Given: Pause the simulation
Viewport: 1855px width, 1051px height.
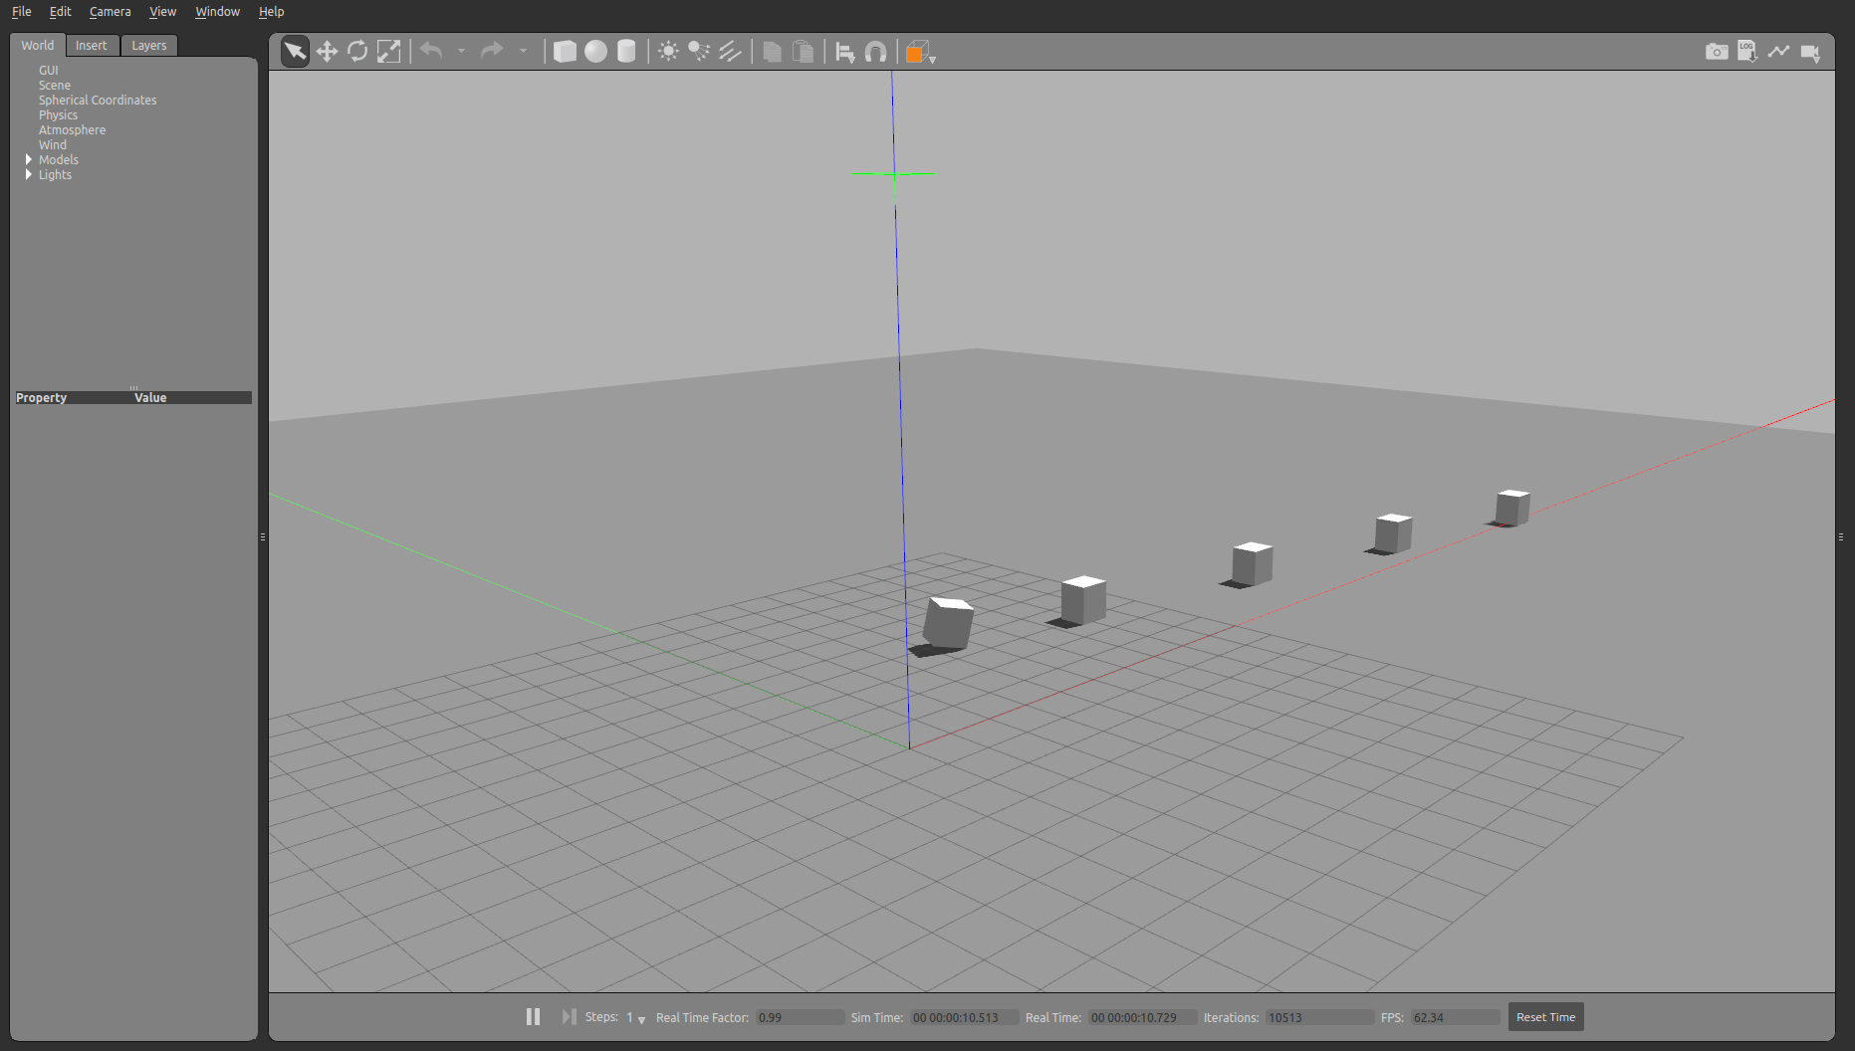Looking at the screenshot, I should tap(533, 1017).
